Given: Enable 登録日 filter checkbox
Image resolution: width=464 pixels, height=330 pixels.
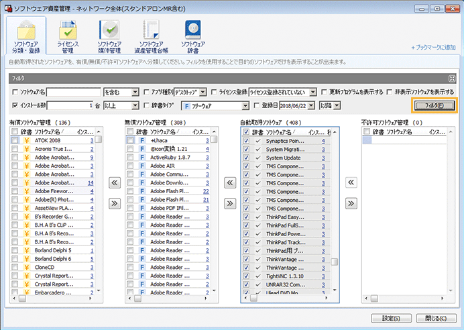Looking at the screenshot, I should click(x=257, y=105).
